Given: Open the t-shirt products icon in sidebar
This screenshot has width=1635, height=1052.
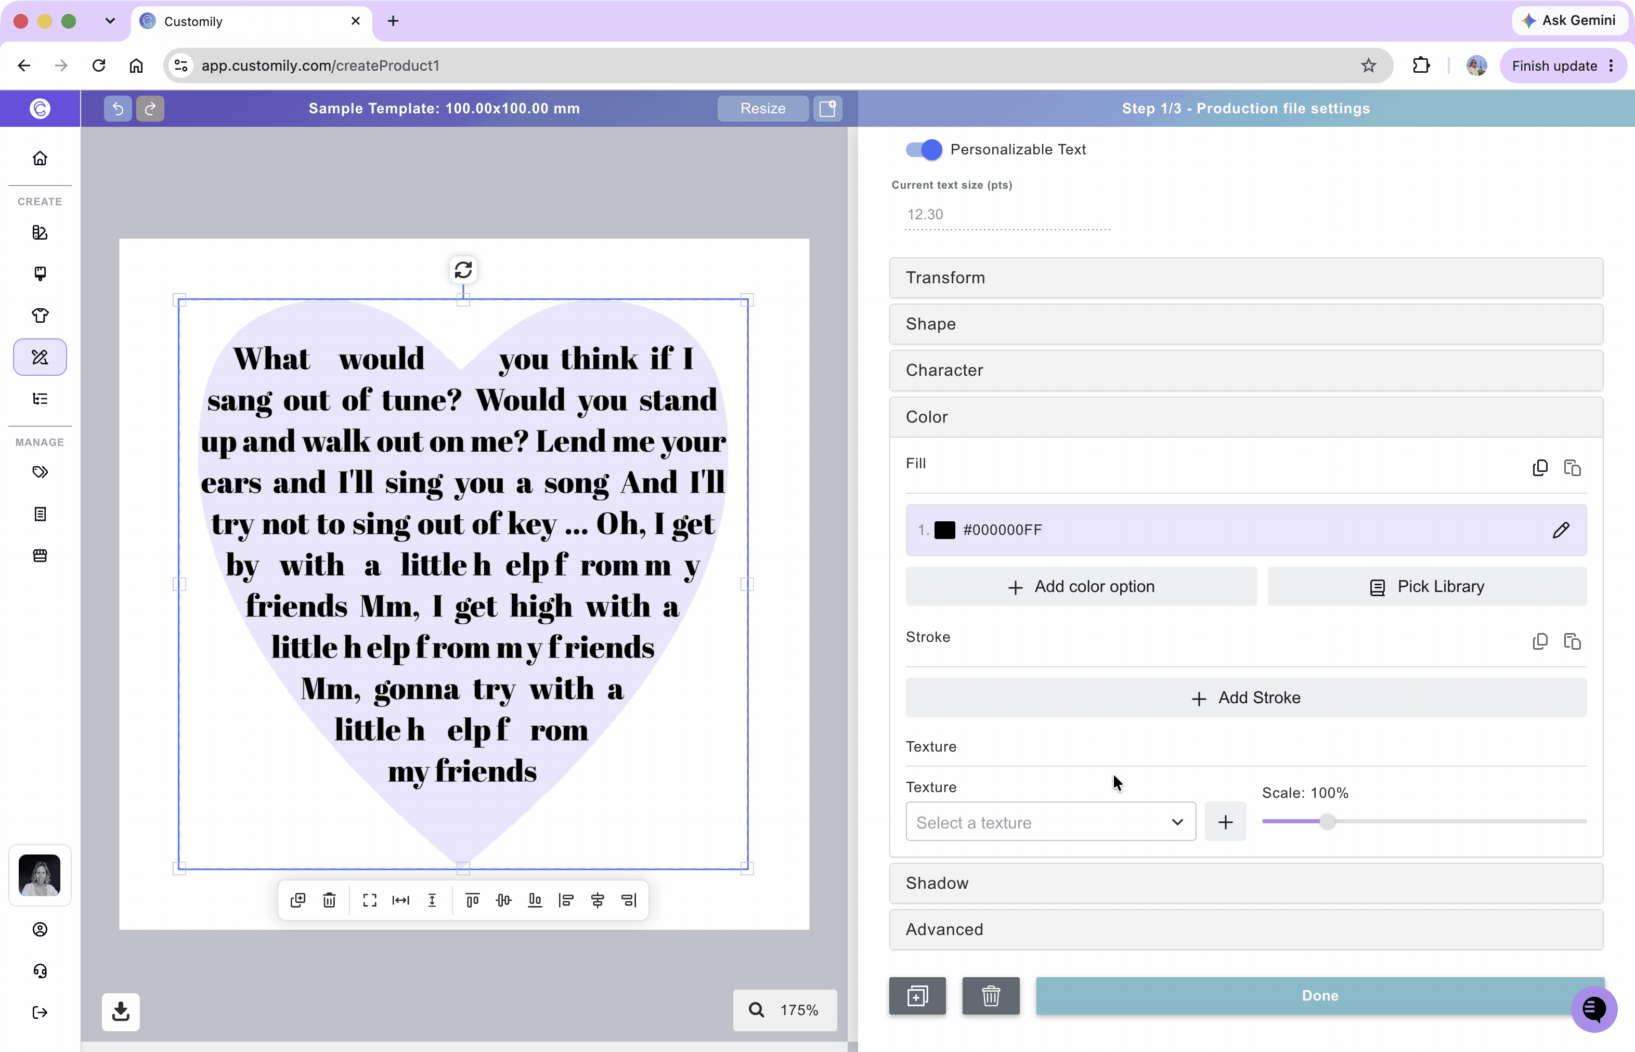Looking at the screenshot, I should point(41,315).
